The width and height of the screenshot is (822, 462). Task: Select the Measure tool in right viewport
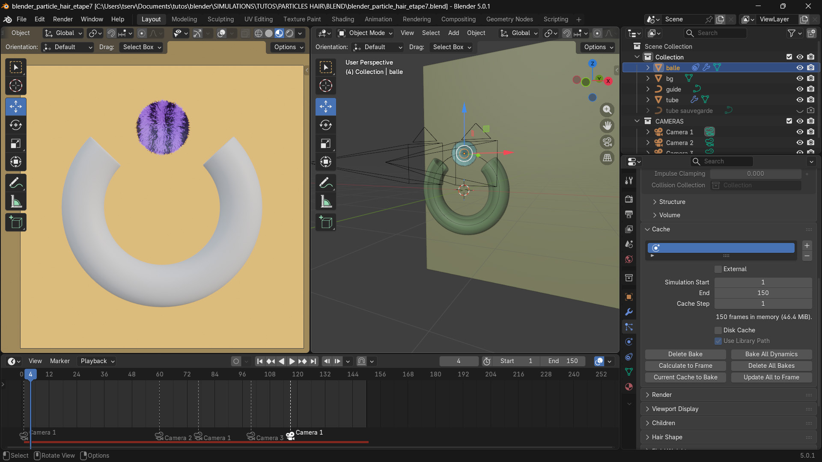tap(325, 201)
